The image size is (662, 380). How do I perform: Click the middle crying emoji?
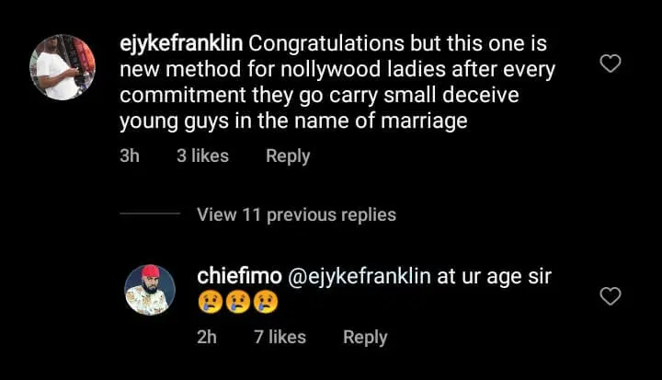[236, 302]
